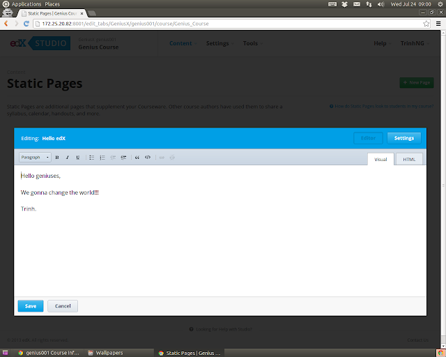
Task: Open the Places menu
Action: click(x=52, y=4)
